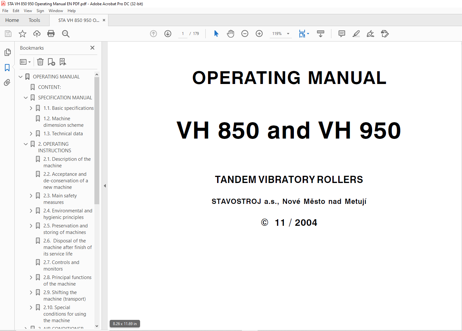Show the Page Thumbnails panel
The image size is (462, 331).
[7, 52]
